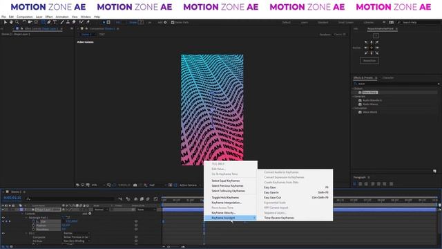Click the composition mini-flowchart icon in timeline

(120, 199)
